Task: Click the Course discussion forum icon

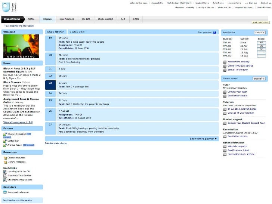Action: tap(5, 134)
